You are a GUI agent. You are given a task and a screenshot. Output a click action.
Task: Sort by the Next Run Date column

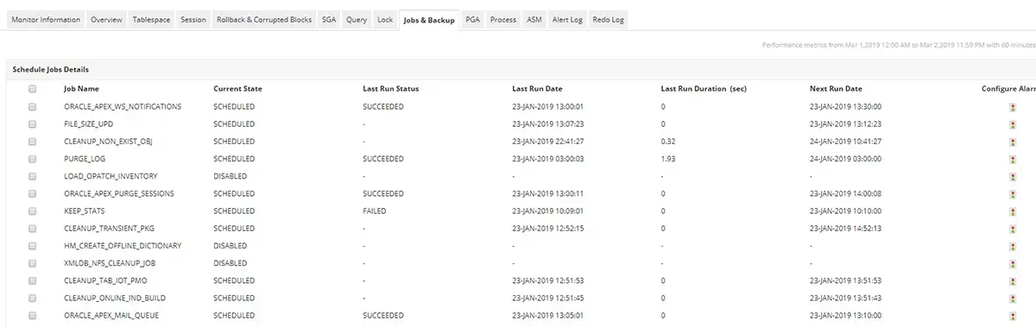pyautogui.click(x=836, y=89)
